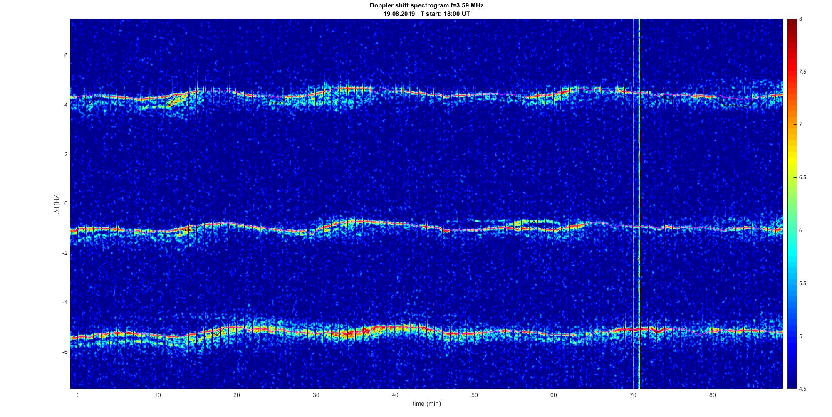832x417 pixels.
Task: Click the y-axis label 'Δf [Hz]'
Action: pyautogui.click(x=57, y=204)
